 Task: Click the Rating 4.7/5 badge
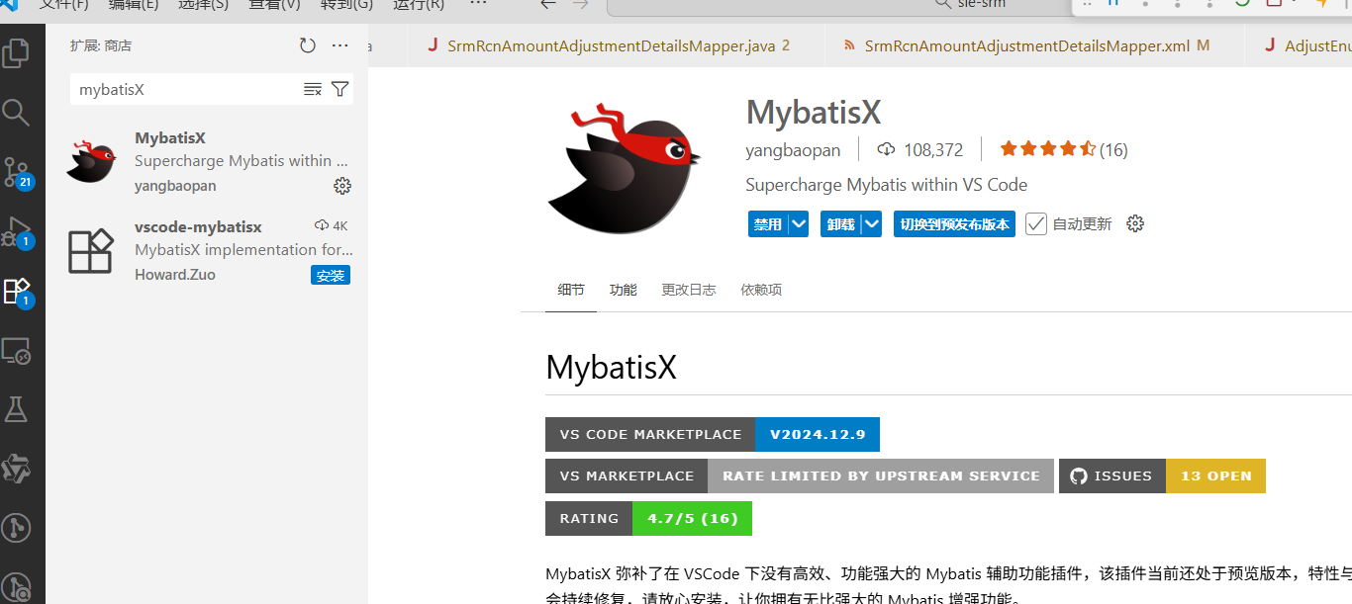(x=648, y=518)
